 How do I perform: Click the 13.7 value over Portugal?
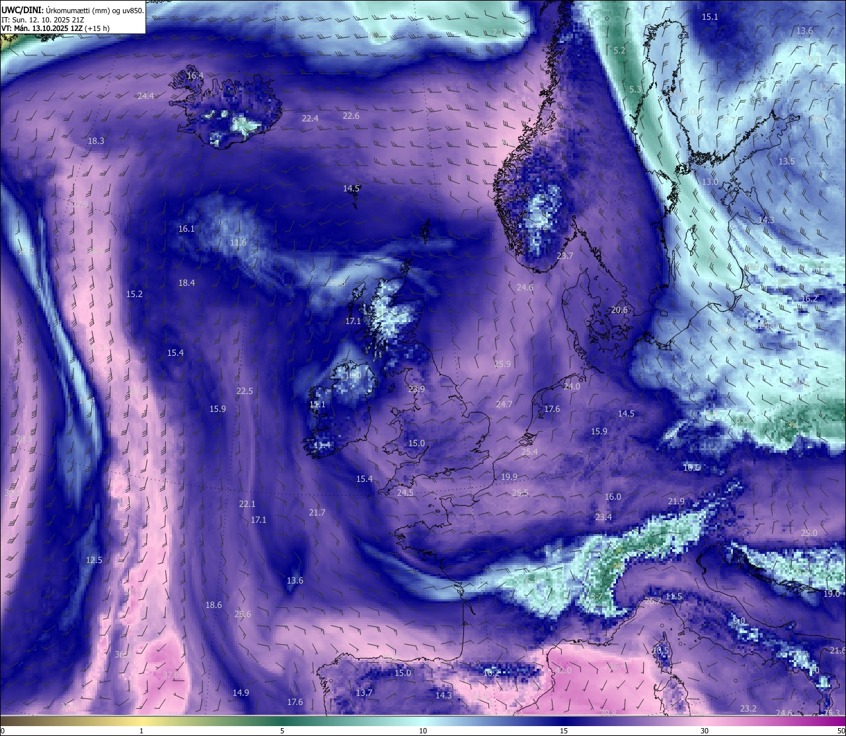(x=364, y=692)
